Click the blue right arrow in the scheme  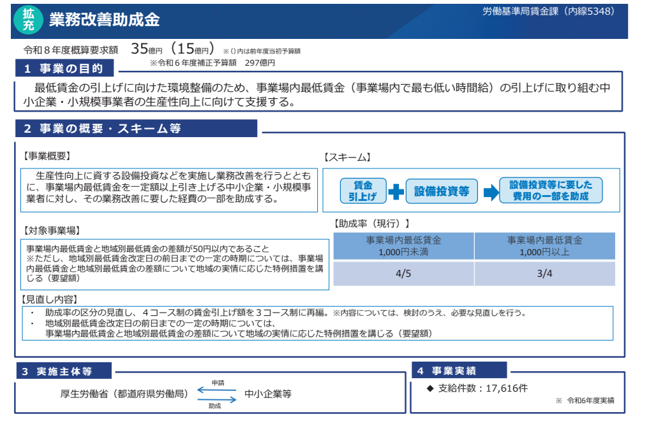click(490, 192)
